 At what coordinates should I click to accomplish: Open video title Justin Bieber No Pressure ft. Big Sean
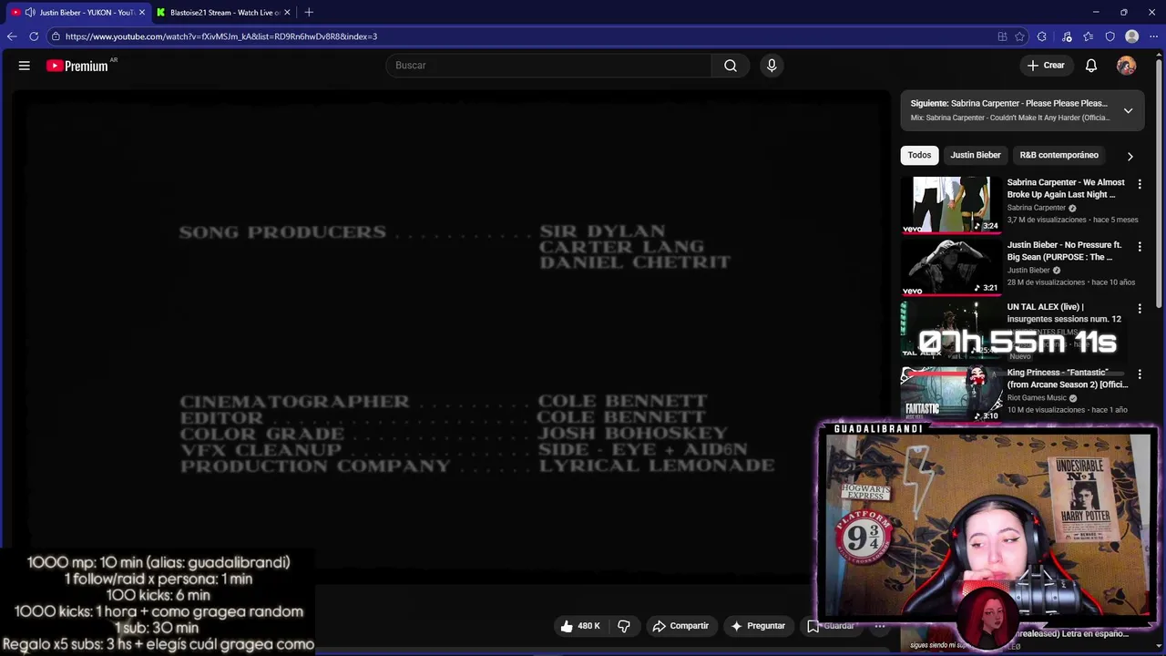(x=1064, y=251)
